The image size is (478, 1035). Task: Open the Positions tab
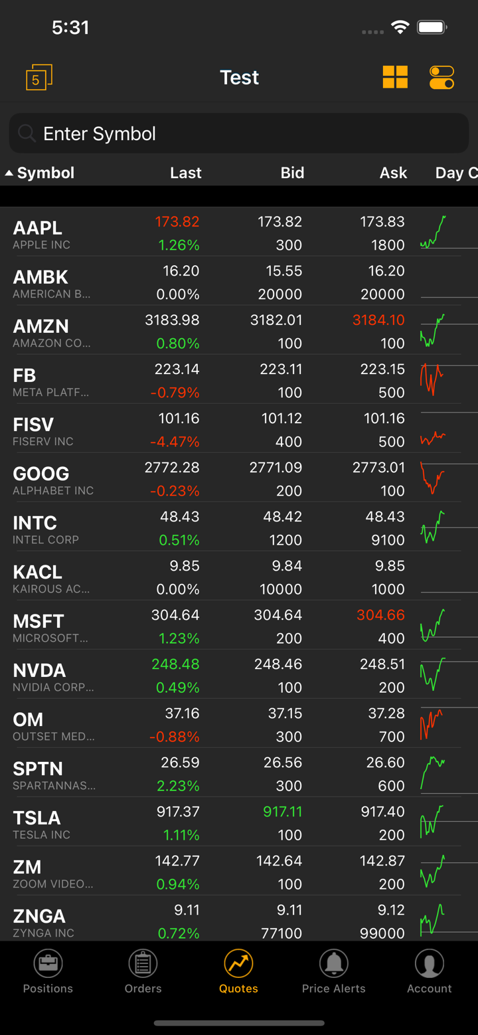tap(48, 971)
